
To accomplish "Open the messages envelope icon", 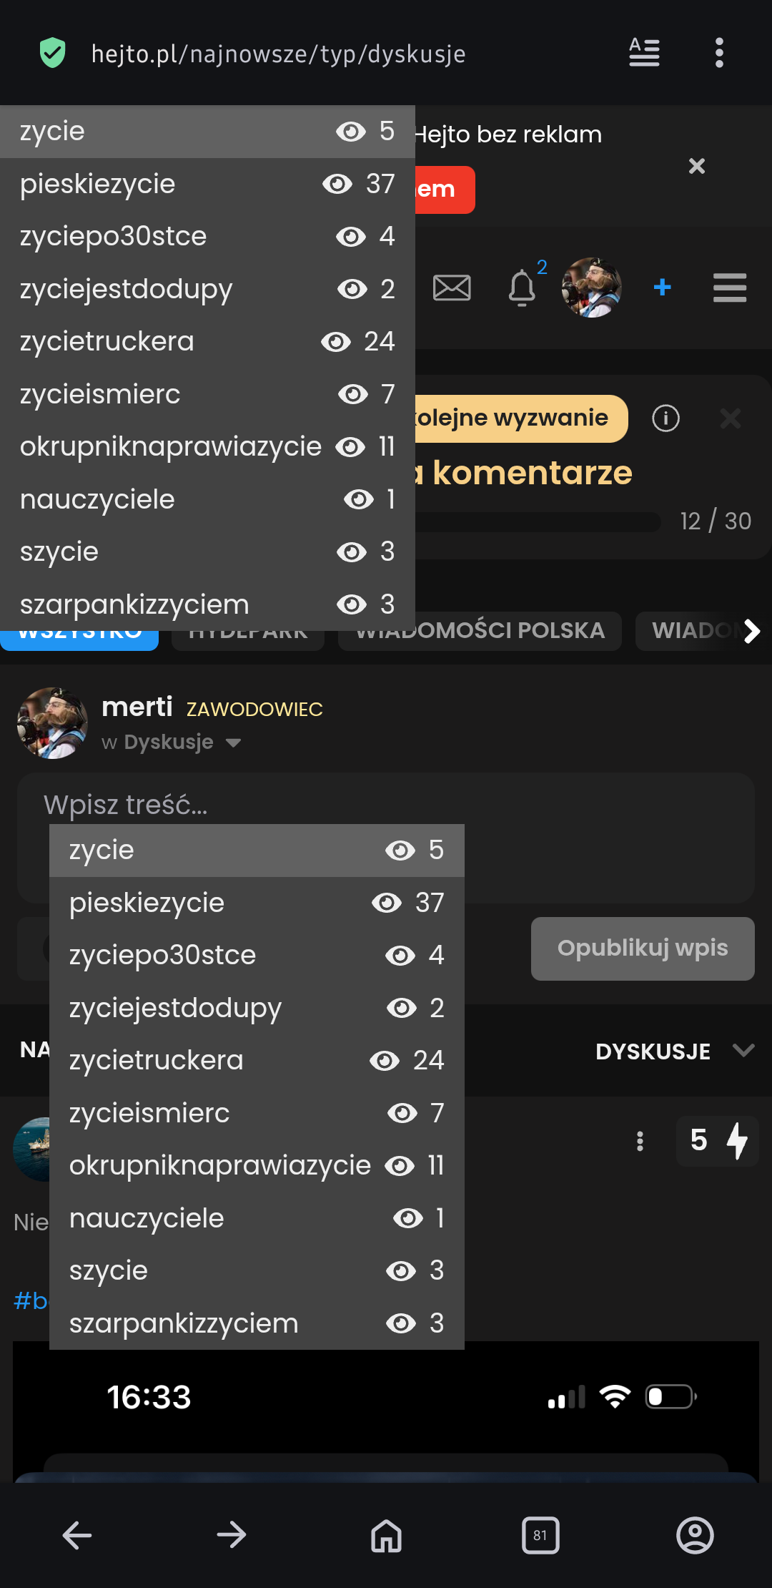I will 452,288.
